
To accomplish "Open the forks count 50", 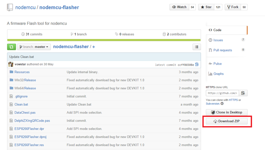I will coord(244,7).
